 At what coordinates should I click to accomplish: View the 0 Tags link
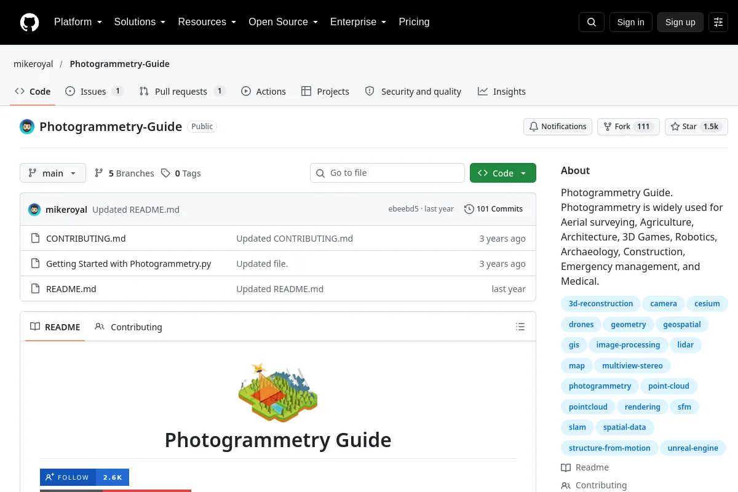pyautogui.click(x=181, y=173)
